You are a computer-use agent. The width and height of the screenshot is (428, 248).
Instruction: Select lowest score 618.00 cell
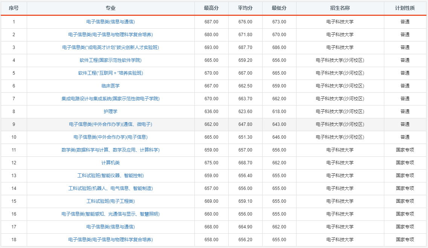279,112
